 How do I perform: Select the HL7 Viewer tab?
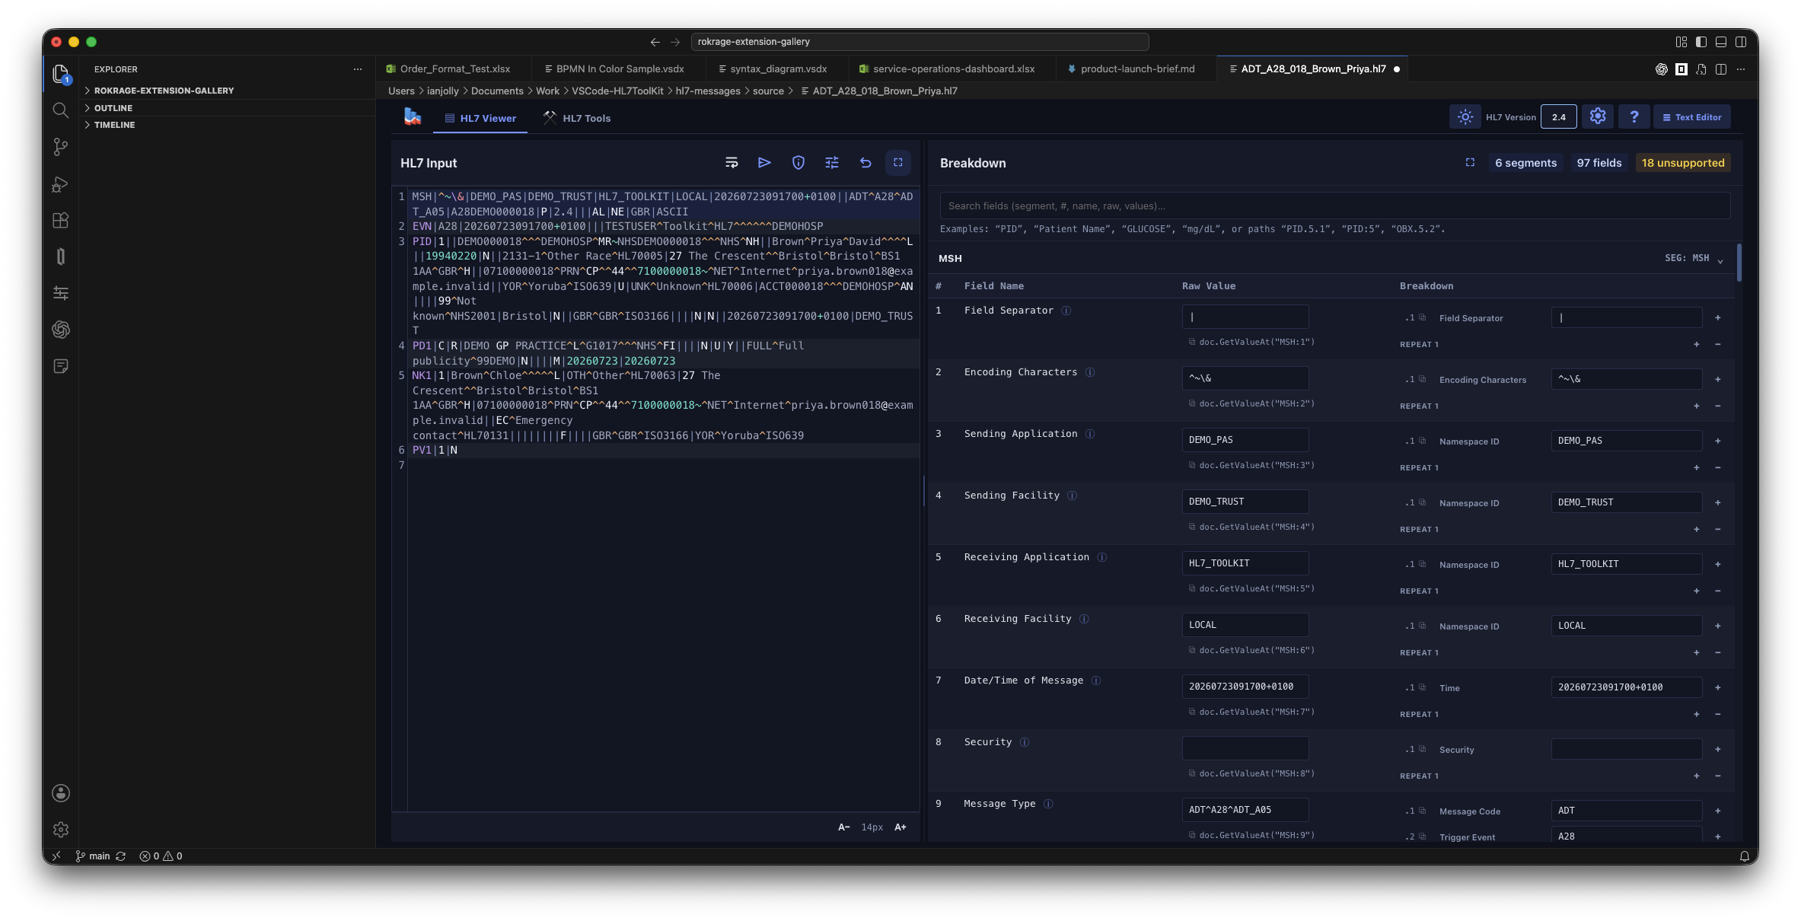pyautogui.click(x=480, y=118)
